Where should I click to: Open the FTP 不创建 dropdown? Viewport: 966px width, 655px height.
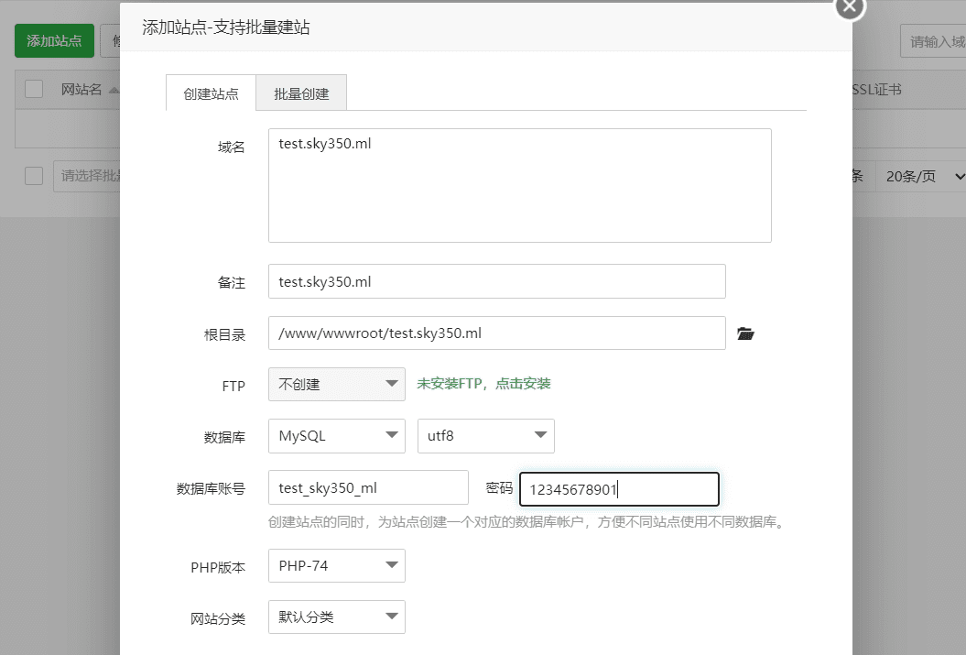(336, 385)
